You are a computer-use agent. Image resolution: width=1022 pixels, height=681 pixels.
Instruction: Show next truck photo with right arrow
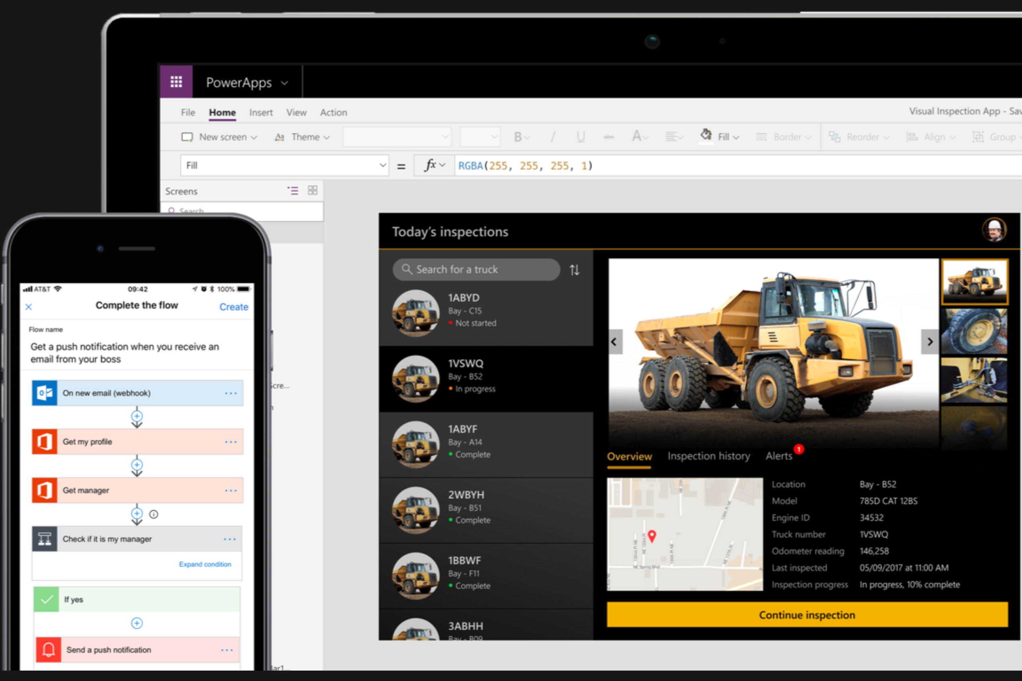(x=929, y=342)
